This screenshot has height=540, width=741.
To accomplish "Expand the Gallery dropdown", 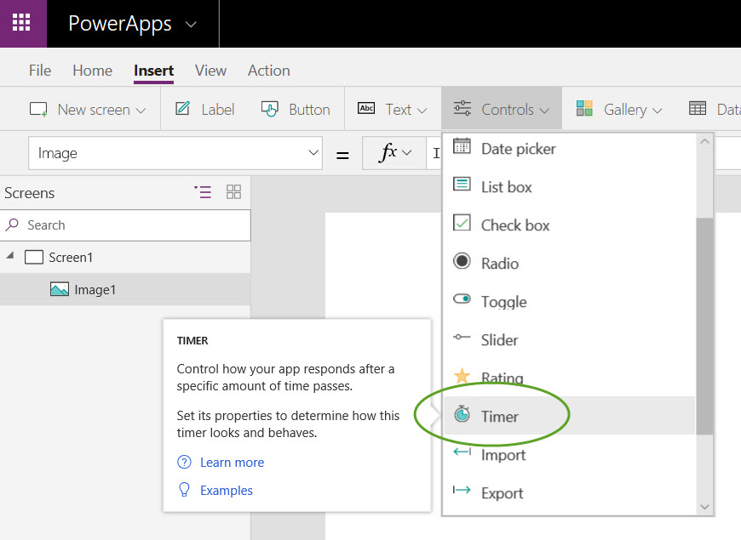I will [x=619, y=110].
